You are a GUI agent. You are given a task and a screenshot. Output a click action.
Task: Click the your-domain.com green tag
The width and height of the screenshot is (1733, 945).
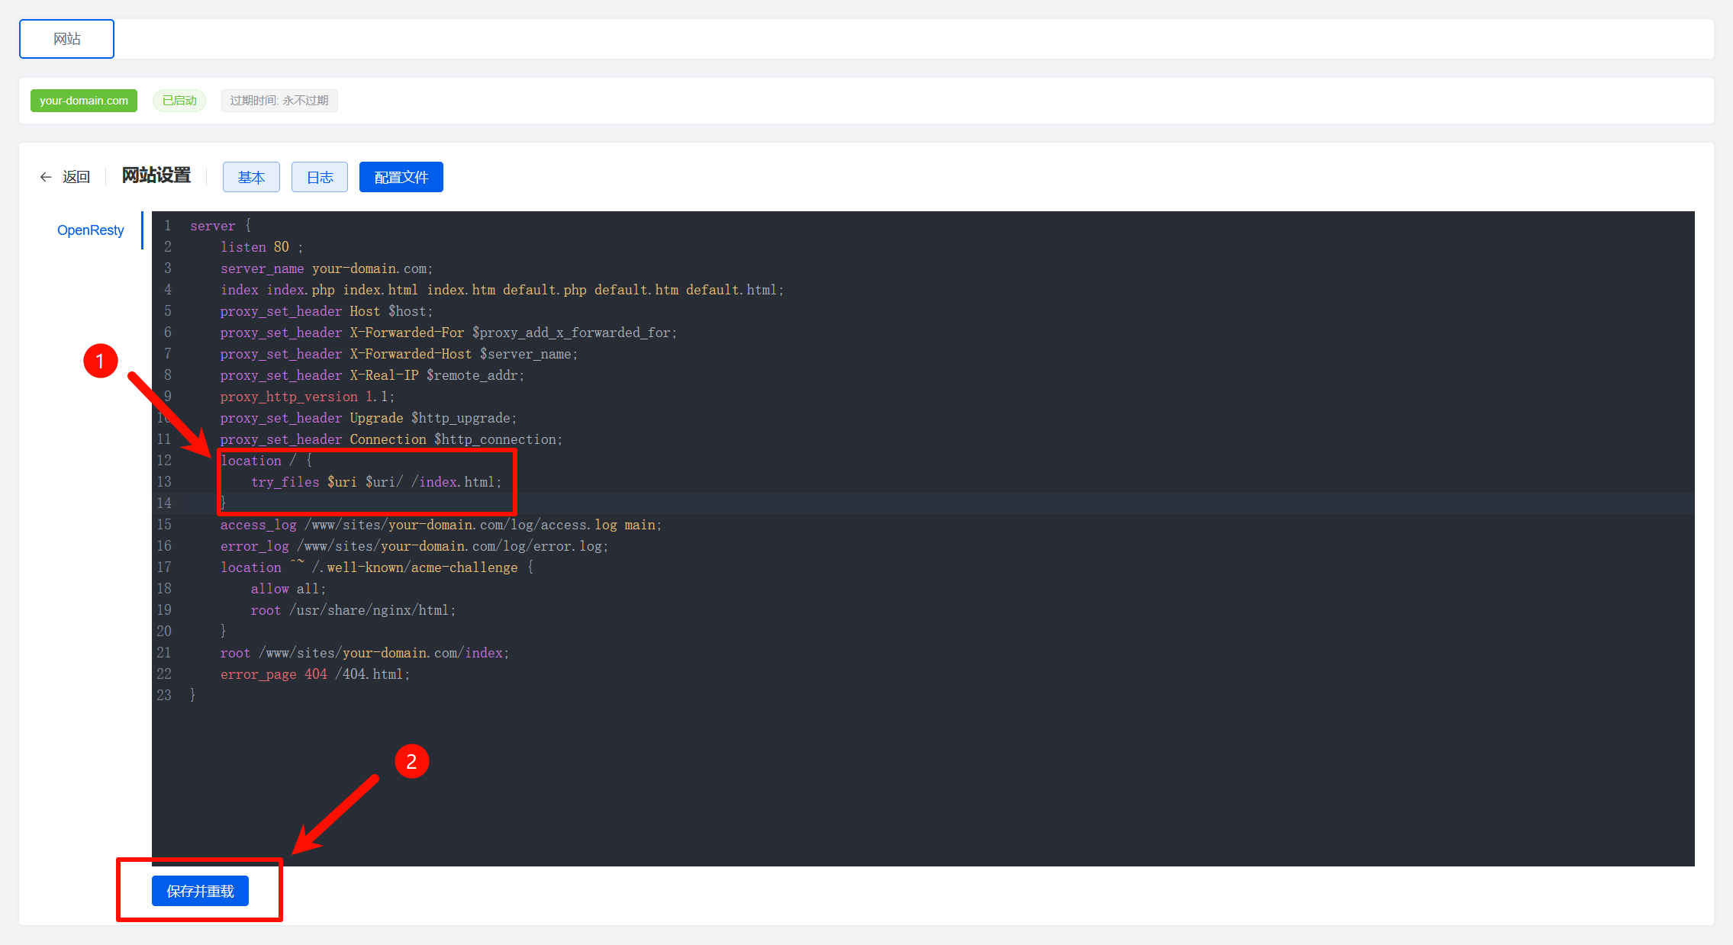coord(84,101)
